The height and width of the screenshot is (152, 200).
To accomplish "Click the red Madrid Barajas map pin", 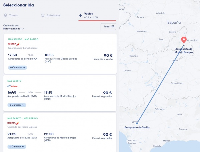I will pyautogui.click(x=183, y=40).
